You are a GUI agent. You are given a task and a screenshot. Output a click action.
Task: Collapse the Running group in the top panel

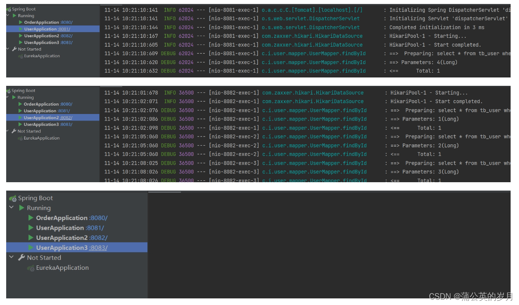click(x=8, y=15)
